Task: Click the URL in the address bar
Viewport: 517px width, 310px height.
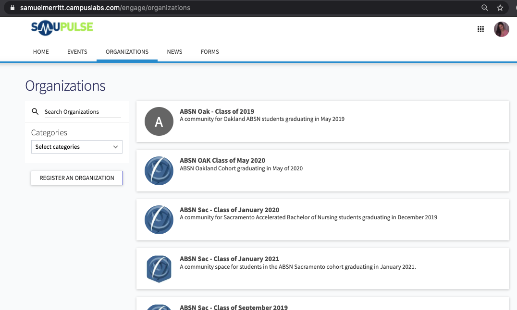Action: pos(105,8)
